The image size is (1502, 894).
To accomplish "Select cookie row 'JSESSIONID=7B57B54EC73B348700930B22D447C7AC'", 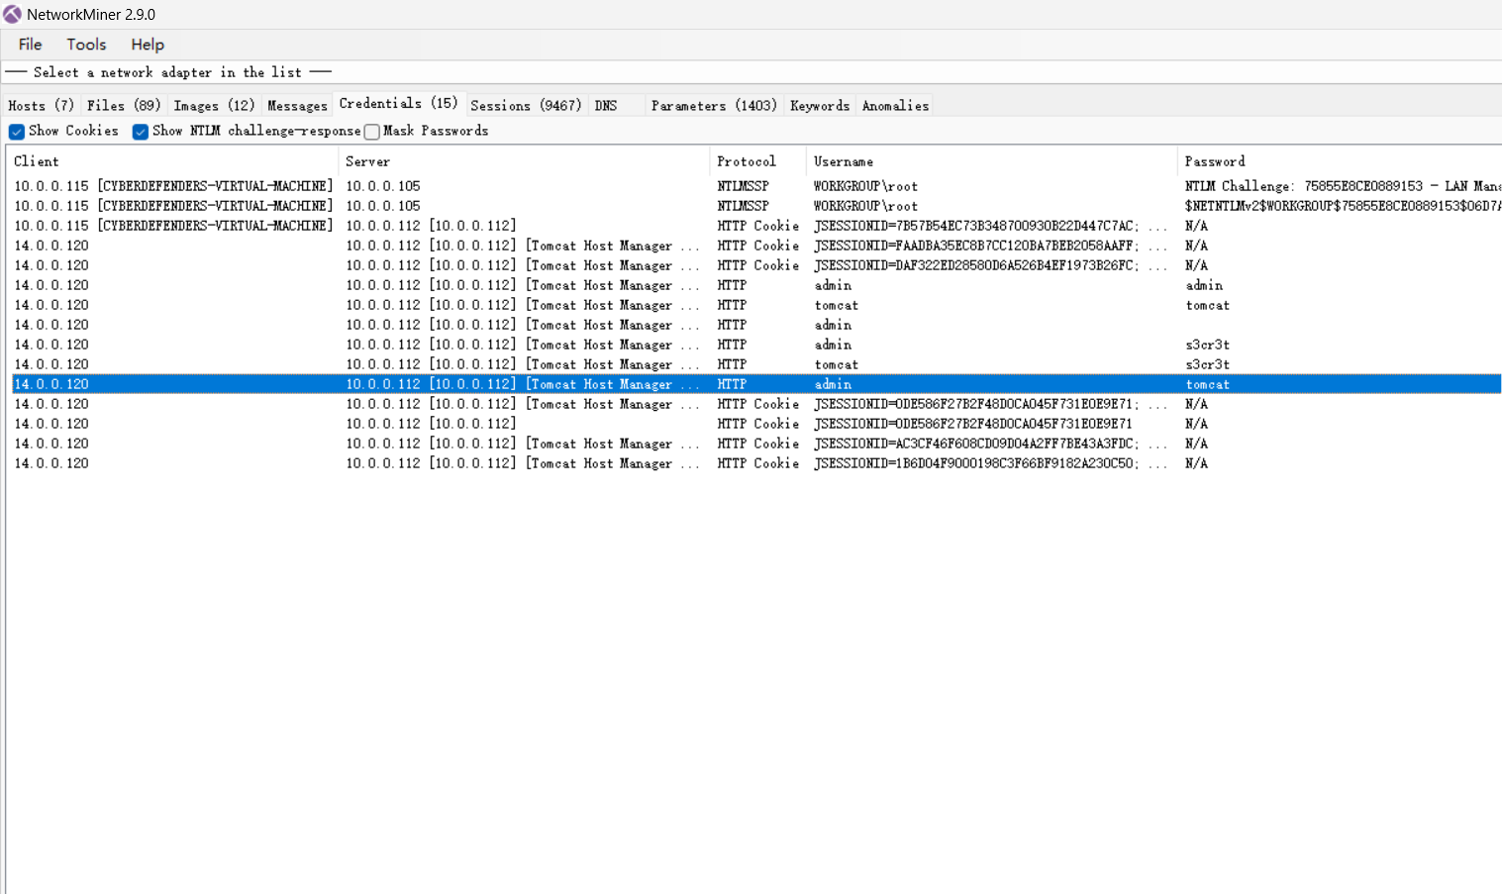I will coord(756,226).
